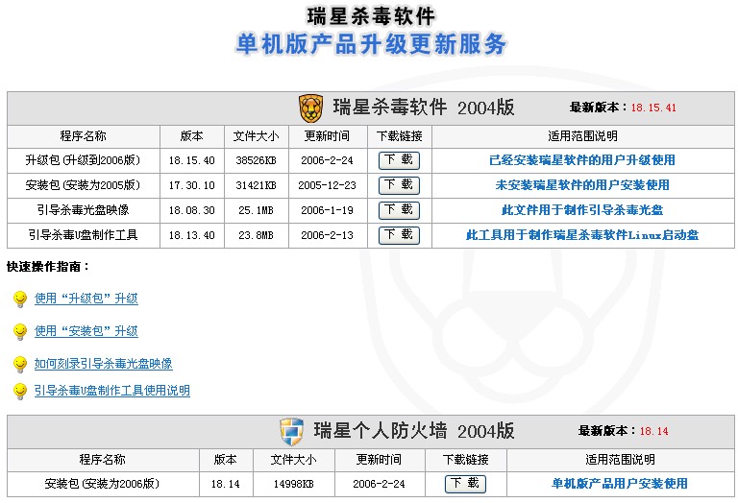Open the 引导杀毒U盘制作工具使用说明 link
738x503 pixels.
click(112, 391)
